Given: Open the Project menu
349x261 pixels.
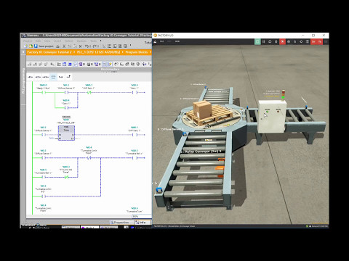Looking at the screenshot, I should coord(28,41).
